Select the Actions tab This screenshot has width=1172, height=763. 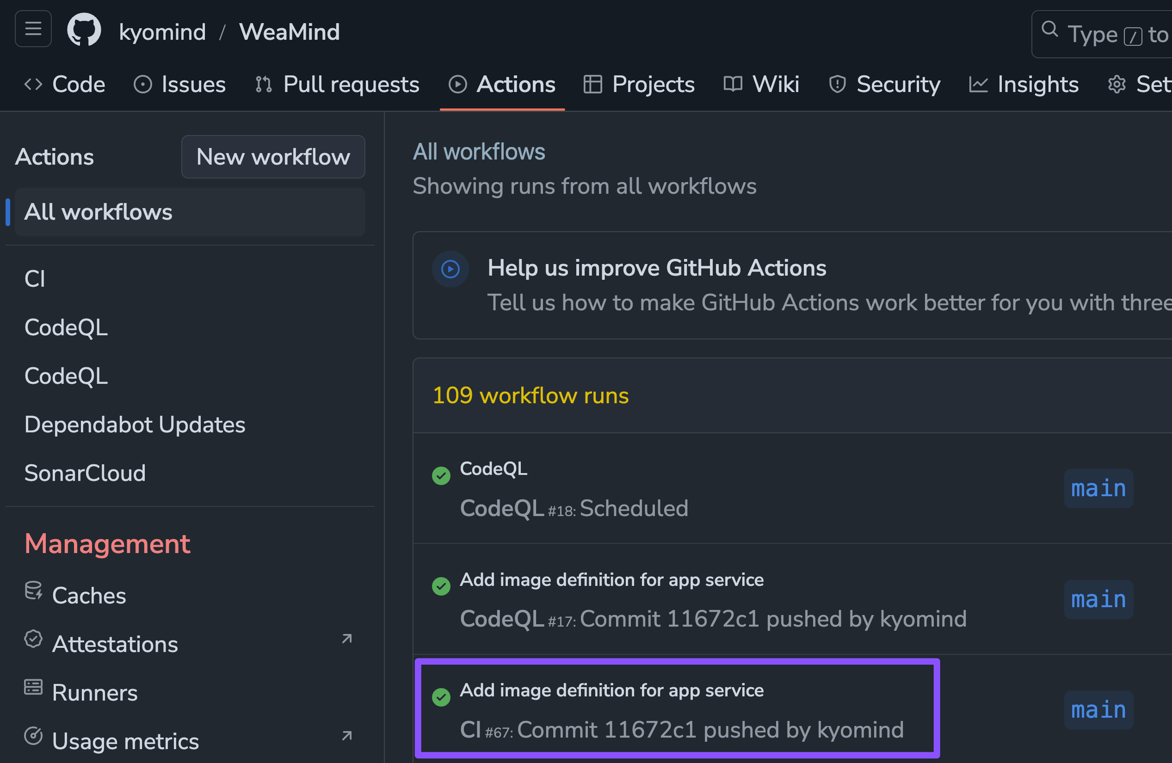pyautogui.click(x=502, y=84)
